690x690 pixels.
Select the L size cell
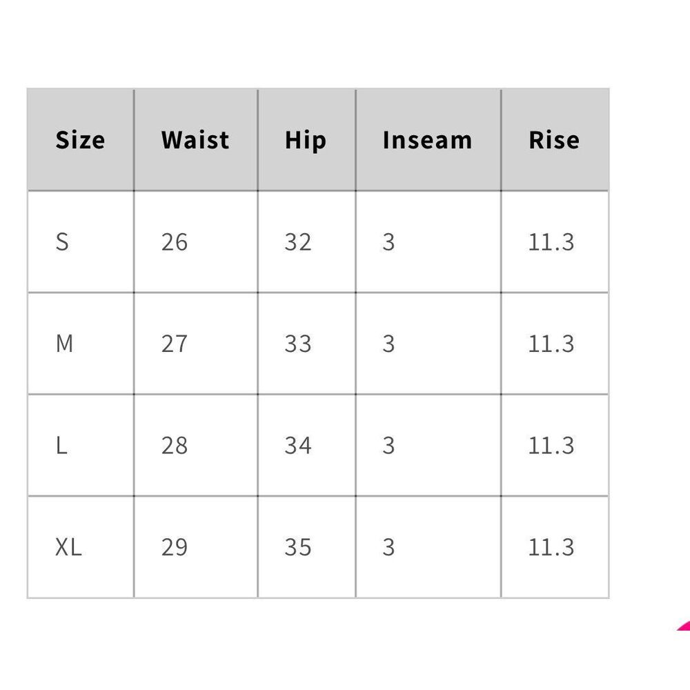62,445
